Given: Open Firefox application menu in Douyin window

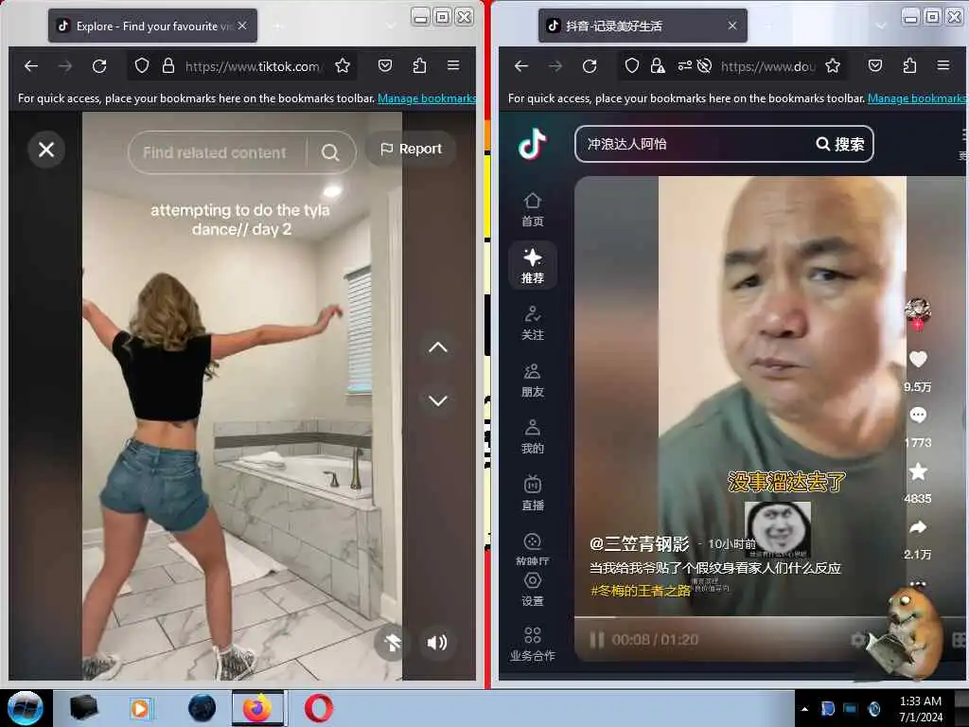Looking at the screenshot, I should pyautogui.click(x=943, y=66).
